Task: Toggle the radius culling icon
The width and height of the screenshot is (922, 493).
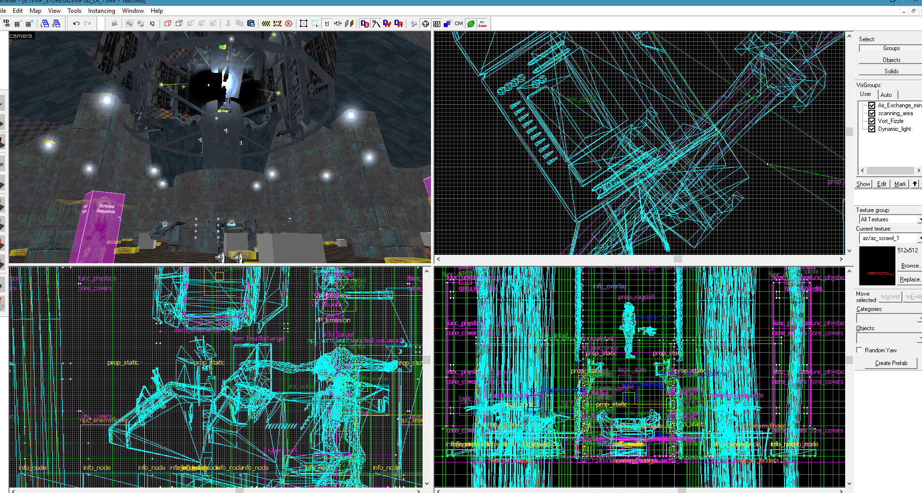Action: pyautogui.click(x=437, y=23)
